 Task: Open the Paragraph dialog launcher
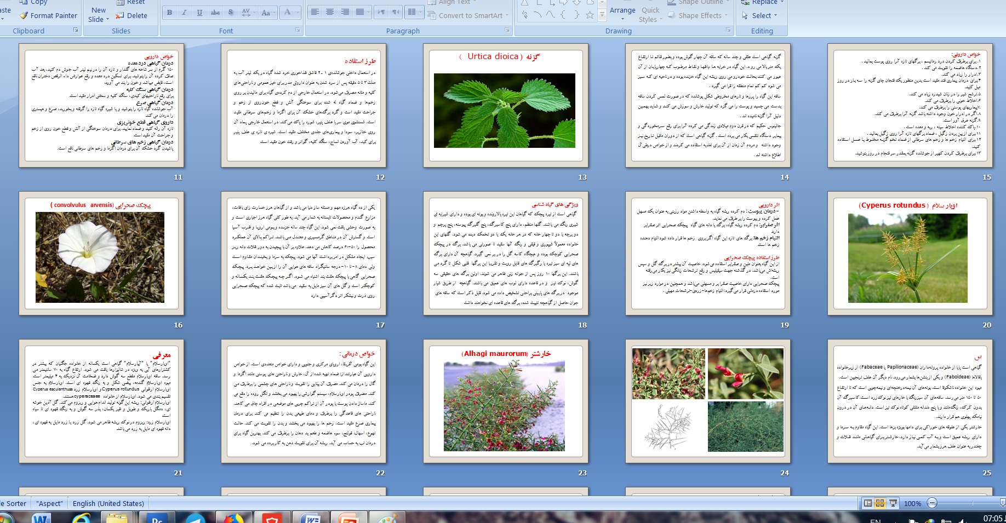pos(507,31)
